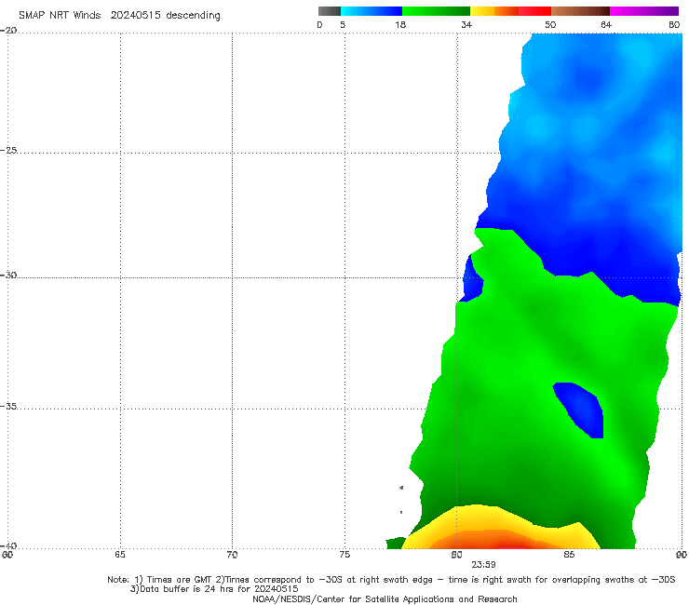Click the green 18-34 color bar segment

[436, 11]
